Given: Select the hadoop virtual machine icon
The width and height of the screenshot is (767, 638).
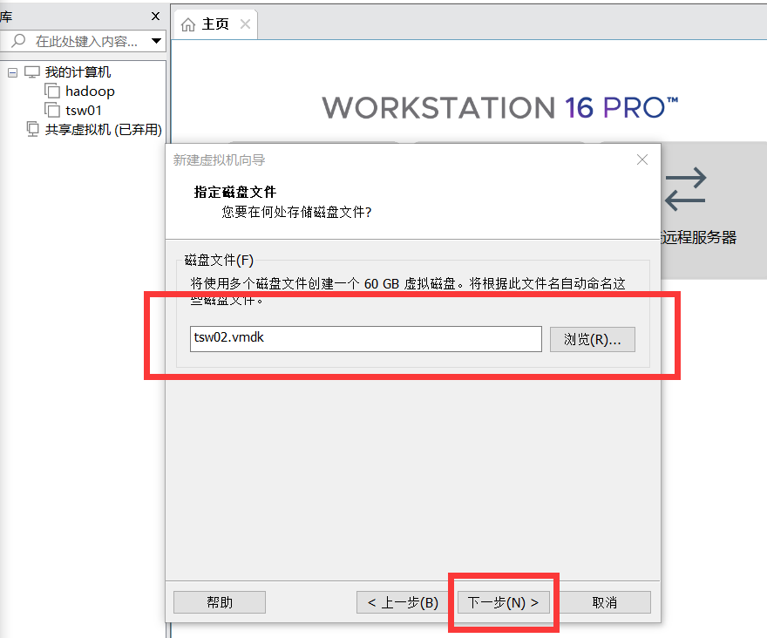Looking at the screenshot, I should tap(52, 91).
